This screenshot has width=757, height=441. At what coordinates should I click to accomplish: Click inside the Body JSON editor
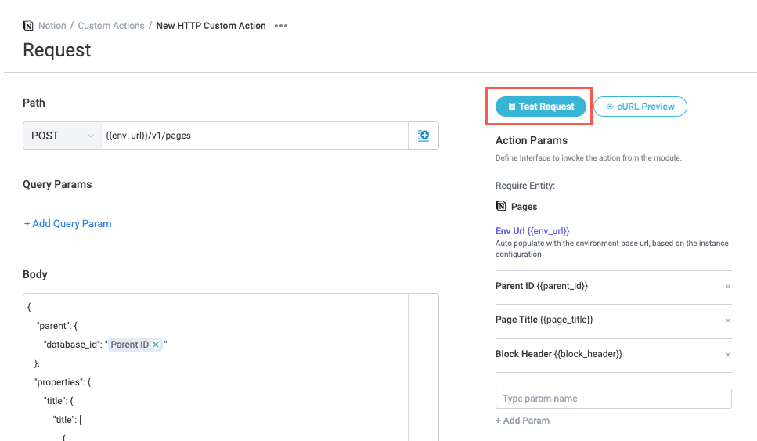coord(215,367)
